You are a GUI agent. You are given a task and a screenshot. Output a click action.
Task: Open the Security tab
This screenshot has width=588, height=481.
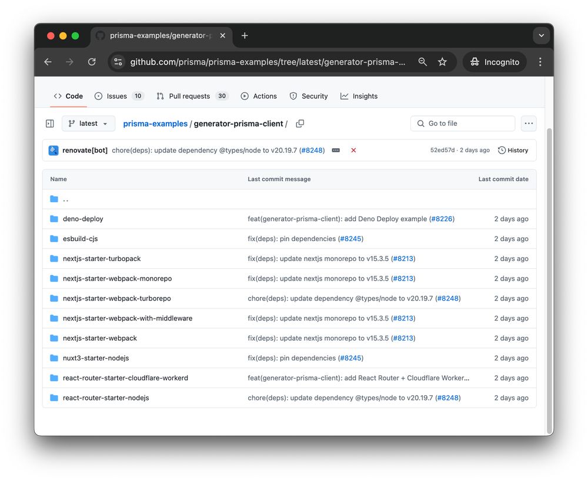[x=309, y=96]
